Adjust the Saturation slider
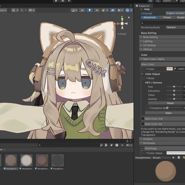This screenshot has width=185, height=185. tap(174, 91)
